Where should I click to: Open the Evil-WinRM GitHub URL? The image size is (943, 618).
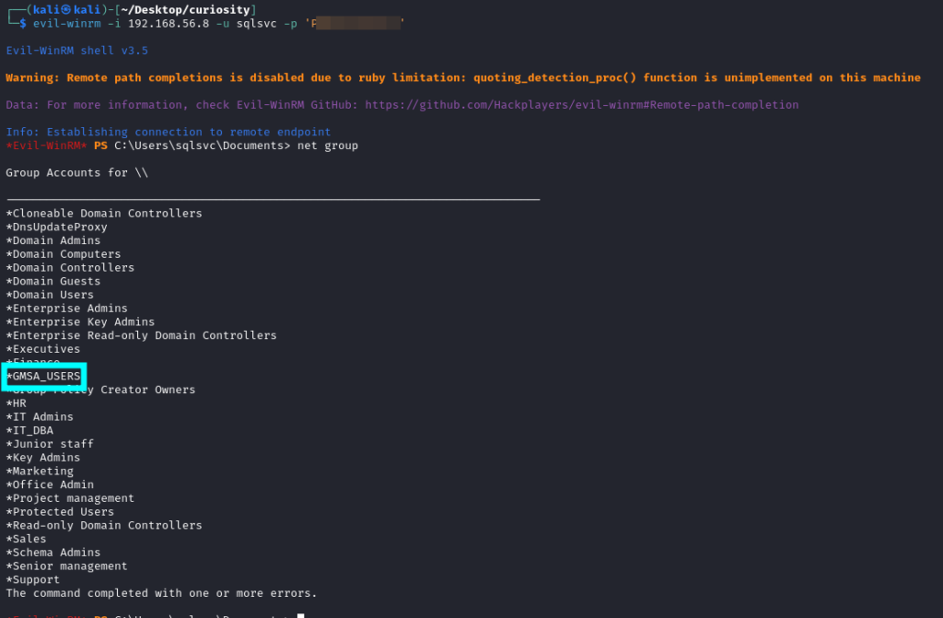click(581, 105)
